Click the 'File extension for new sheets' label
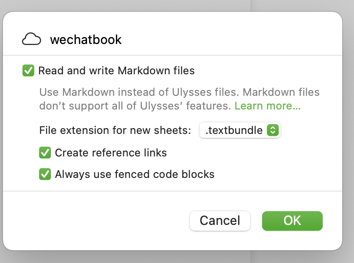Image resolution: width=354 pixels, height=263 pixels. pyautogui.click(x=115, y=131)
